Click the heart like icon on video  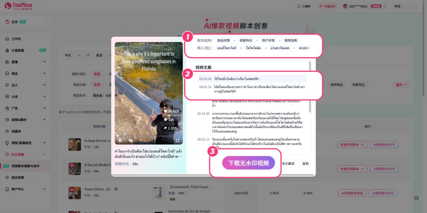(x=165, y=111)
